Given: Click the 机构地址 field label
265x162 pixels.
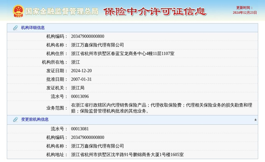Looking at the screenshot, I should 57,154.
